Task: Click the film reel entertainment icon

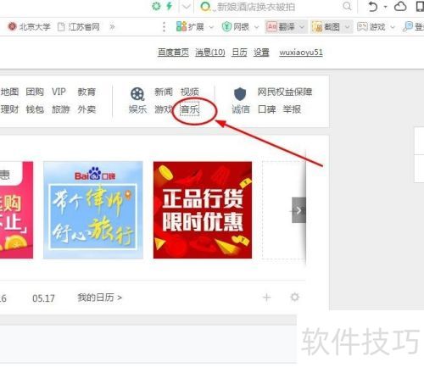Action: [137, 94]
